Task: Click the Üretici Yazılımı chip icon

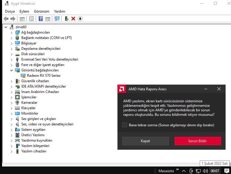Action: pyautogui.click(x=17, y=135)
